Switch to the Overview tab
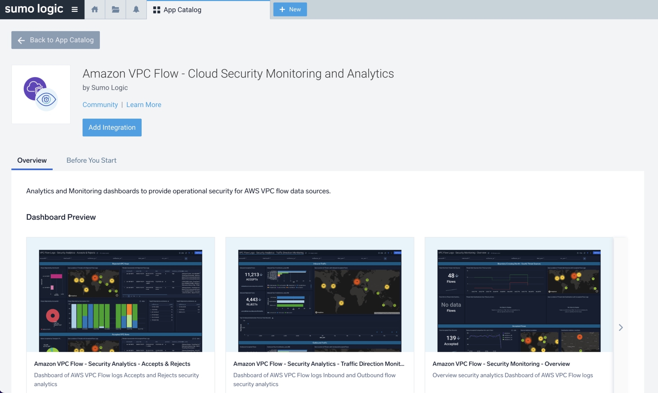The image size is (658, 393). (32, 160)
